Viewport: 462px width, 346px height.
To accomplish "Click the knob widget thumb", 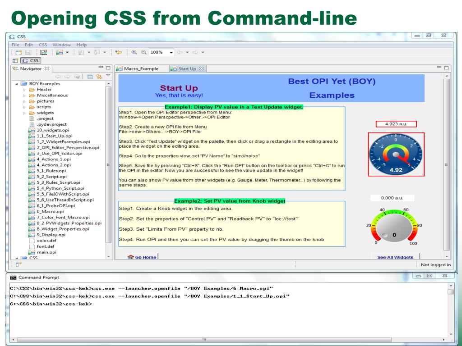I will (385, 235).
